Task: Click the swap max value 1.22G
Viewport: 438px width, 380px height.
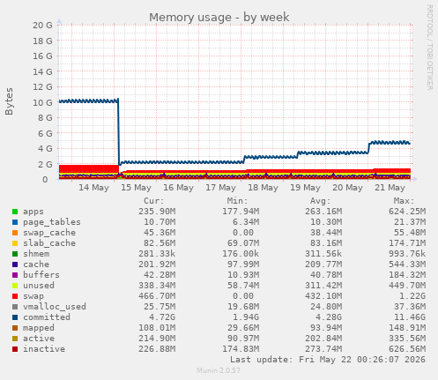Action: (x=412, y=296)
